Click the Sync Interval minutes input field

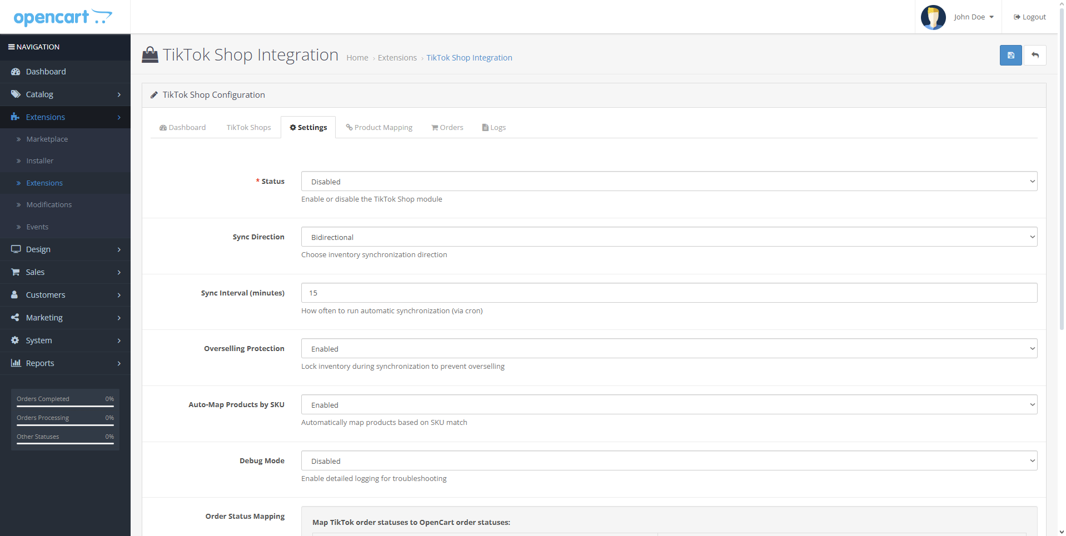669,293
